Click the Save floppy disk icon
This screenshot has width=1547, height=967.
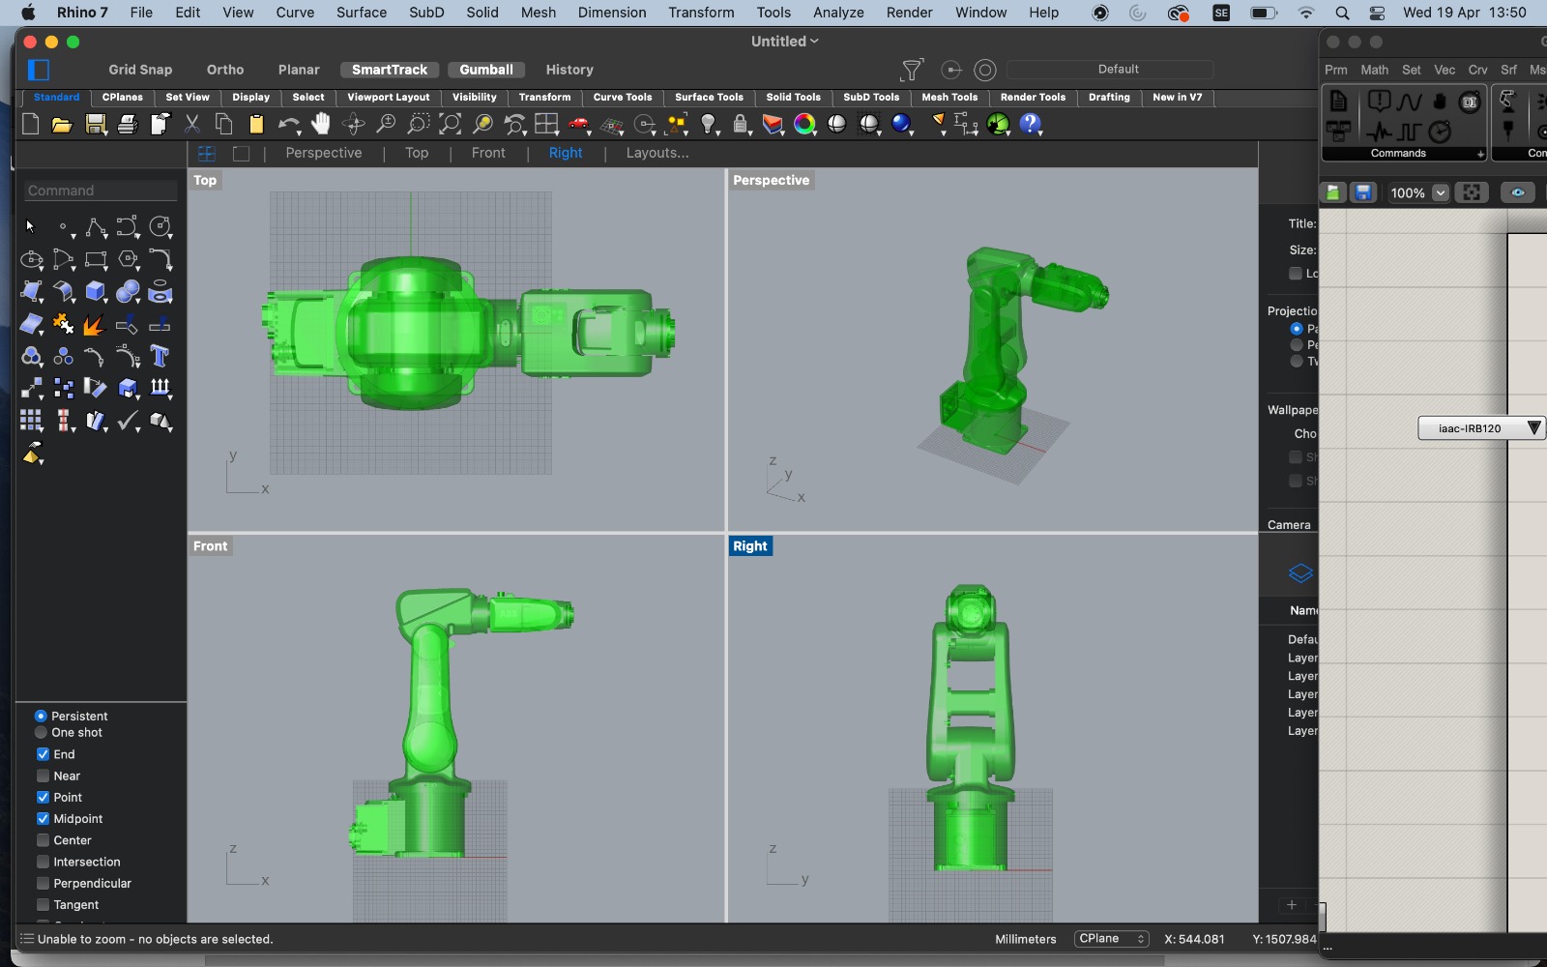[x=95, y=124]
